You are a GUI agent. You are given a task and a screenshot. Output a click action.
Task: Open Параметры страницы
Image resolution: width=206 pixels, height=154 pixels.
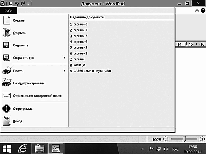pyautogui.click(x=34, y=83)
